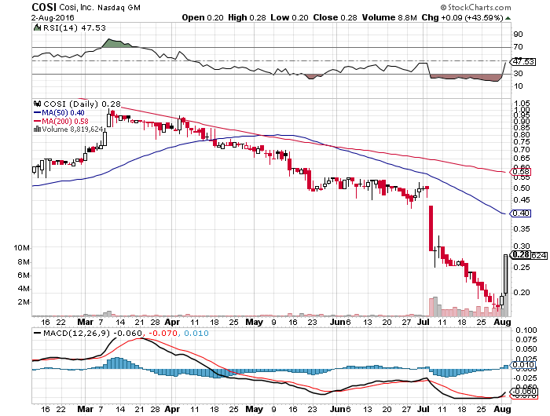Click the large red gap-down candle in July
Viewport: 550px width, 416px height.
pos(431,228)
